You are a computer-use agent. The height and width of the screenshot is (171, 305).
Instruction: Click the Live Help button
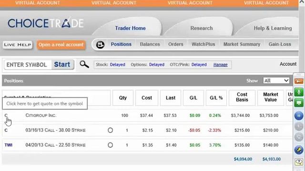point(18,45)
